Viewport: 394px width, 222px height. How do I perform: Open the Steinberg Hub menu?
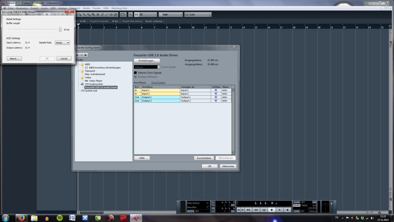119,8
